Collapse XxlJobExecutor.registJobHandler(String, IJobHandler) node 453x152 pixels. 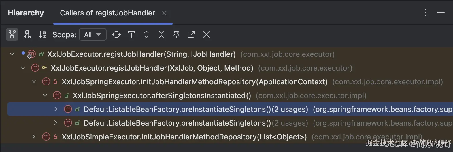point(12,54)
